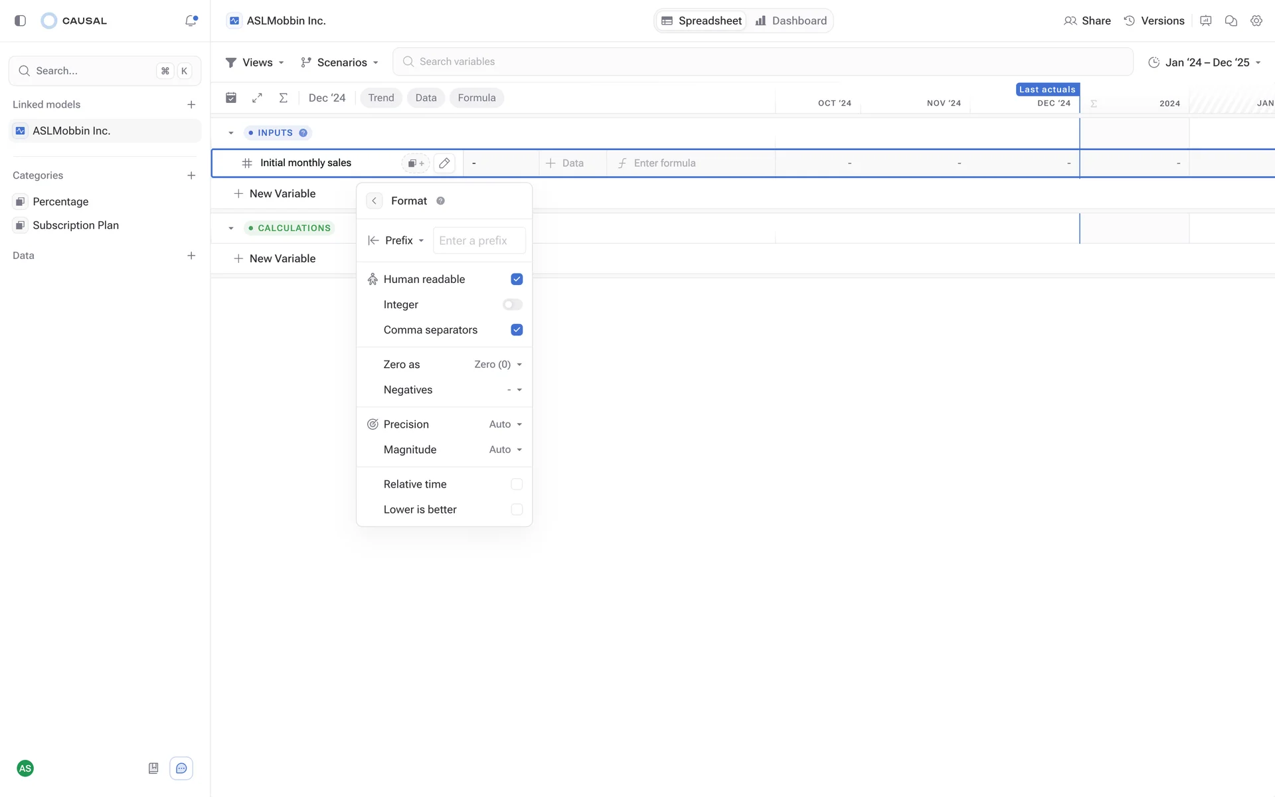This screenshot has width=1275, height=797.
Task: Open the Precision Auto dropdown
Action: tap(505, 424)
